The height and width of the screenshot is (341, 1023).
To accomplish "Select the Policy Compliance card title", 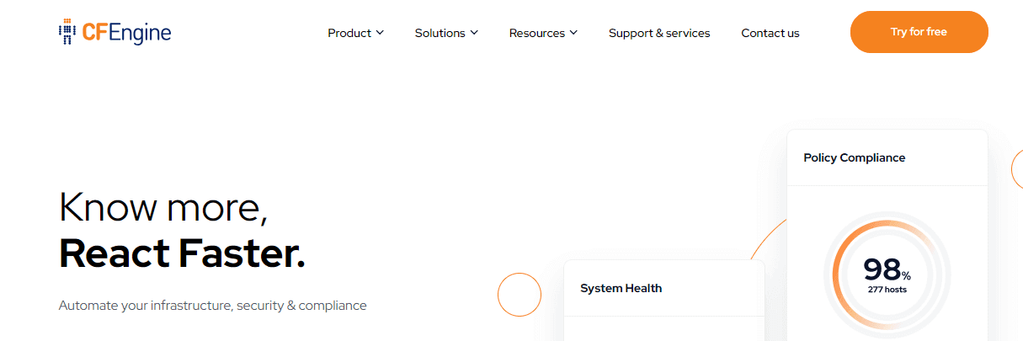I will point(855,157).
